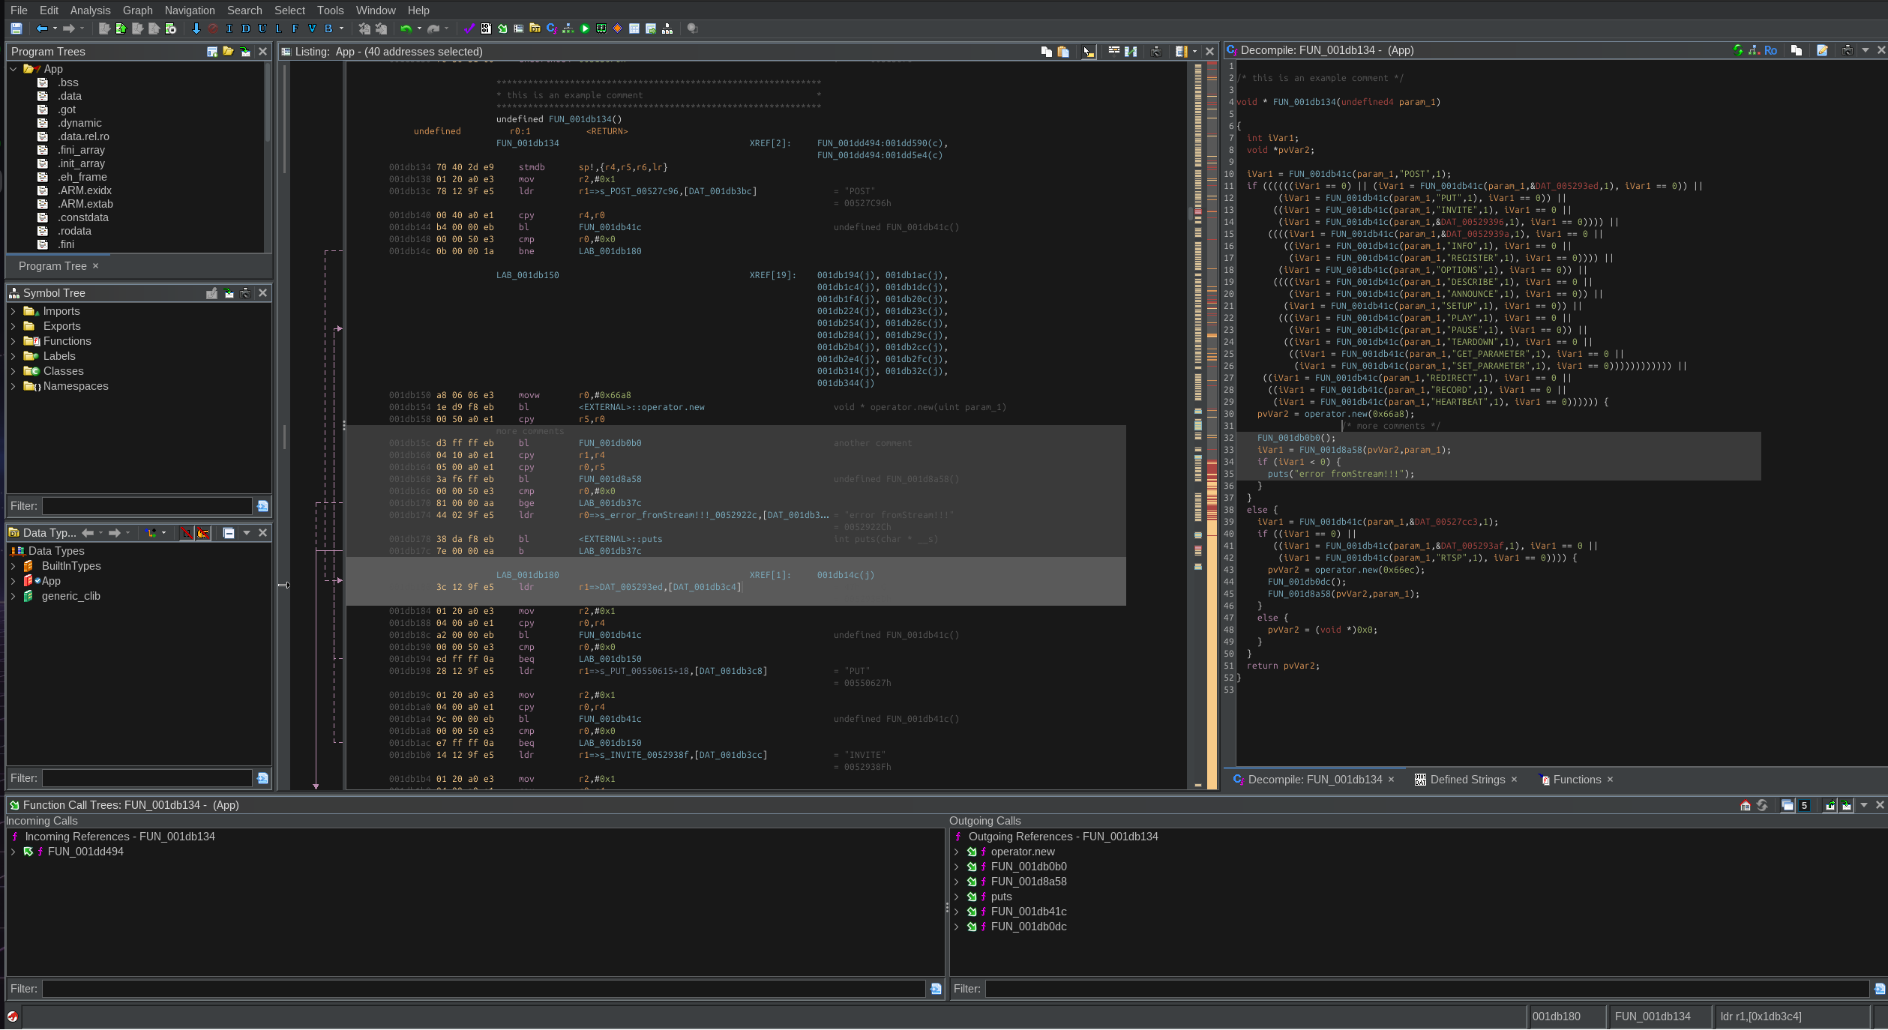The width and height of the screenshot is (1888, 1030).
Task: Click the Symbol Tree filter field
Action: coord(147,506)
